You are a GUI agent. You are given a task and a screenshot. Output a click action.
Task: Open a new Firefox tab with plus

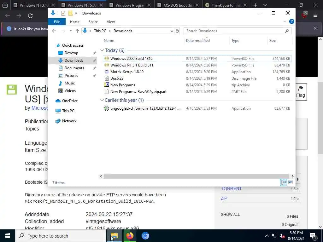[255, 5]
